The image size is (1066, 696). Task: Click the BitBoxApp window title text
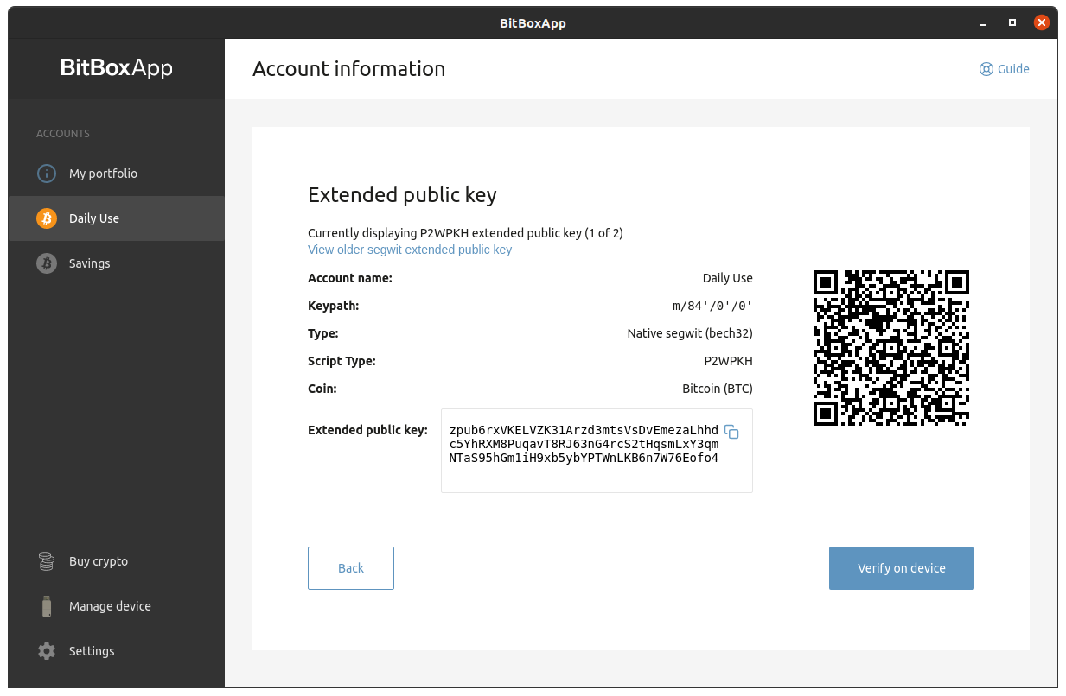(x=533, y=23)
